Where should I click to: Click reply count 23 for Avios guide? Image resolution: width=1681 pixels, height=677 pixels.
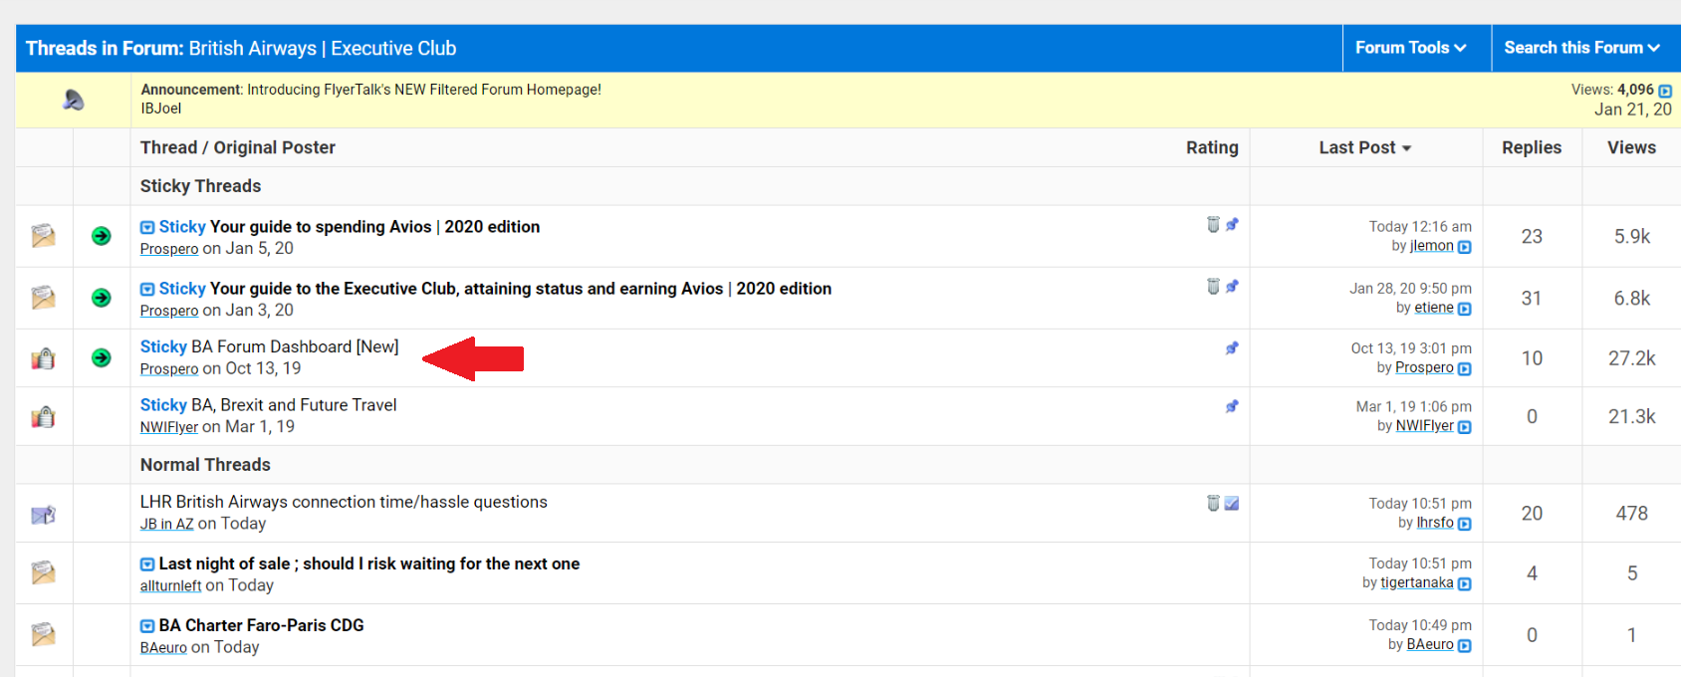pos(1532,237)
